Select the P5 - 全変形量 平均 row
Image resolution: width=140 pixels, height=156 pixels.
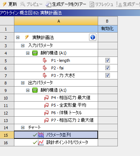[x=56, y=105]
